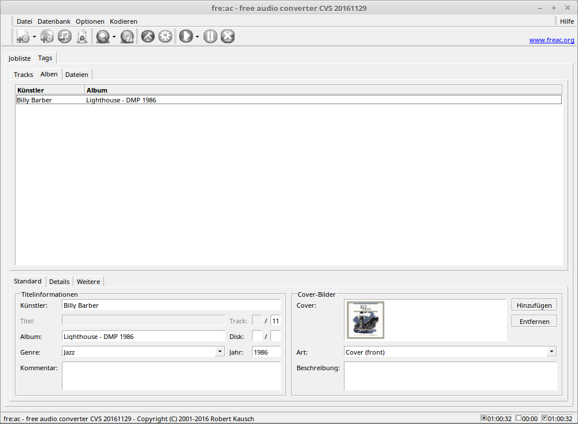This screenshot has height=424, width=578.
Task: Open the arrow next to Start encoding
Action: click(x=197, y=37)
